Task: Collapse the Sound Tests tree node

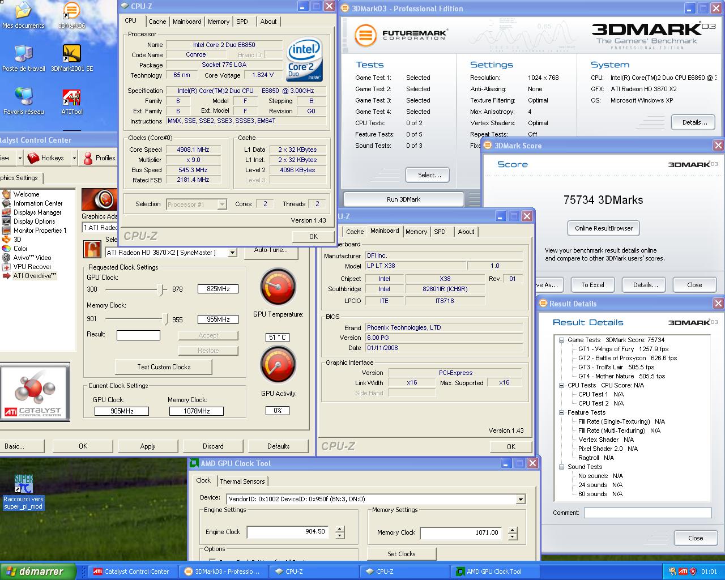Action: (x=561, y=467)
